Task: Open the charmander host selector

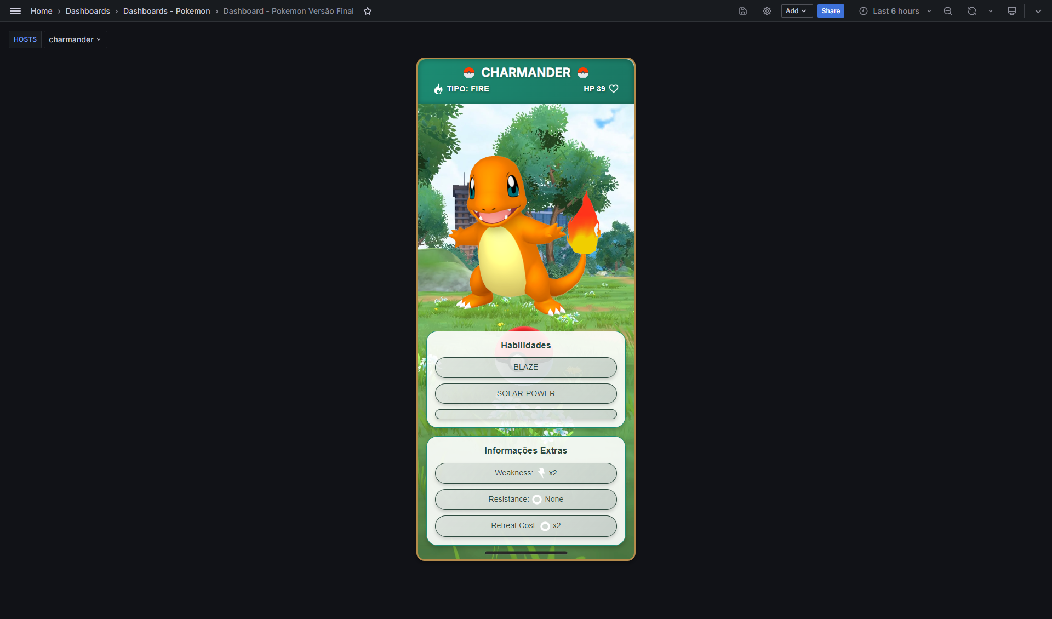Action: (x=76, y=39)
